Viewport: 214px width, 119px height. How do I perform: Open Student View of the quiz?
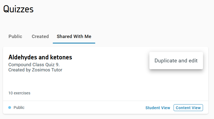(158, 108)
